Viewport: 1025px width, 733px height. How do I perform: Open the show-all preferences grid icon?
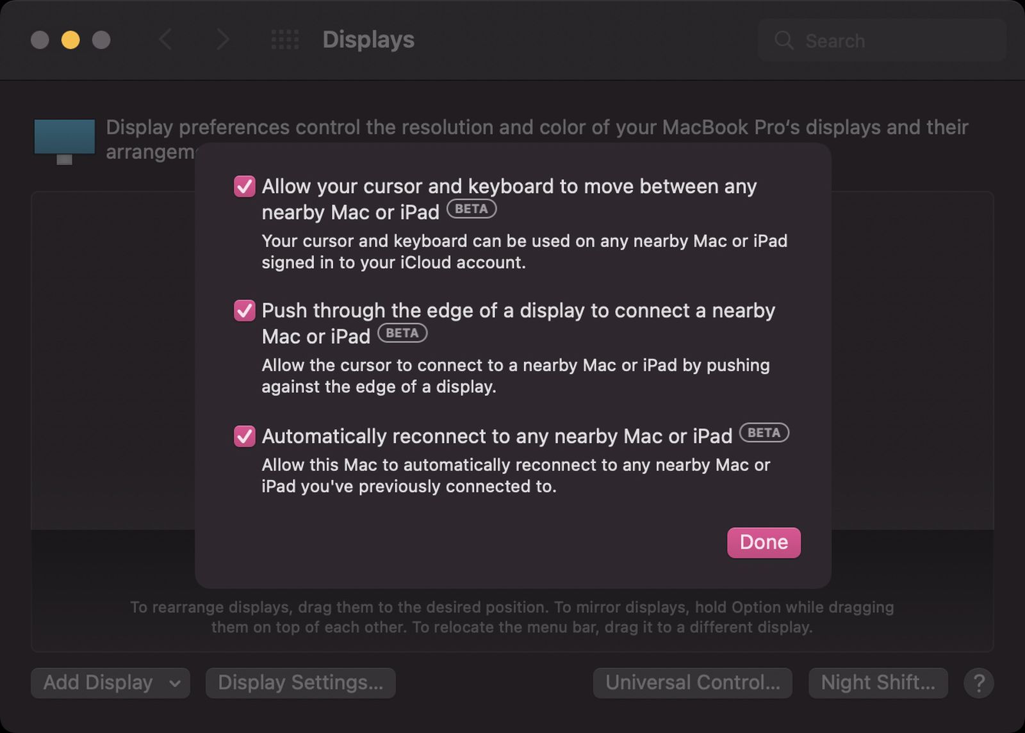pos(285,40)
